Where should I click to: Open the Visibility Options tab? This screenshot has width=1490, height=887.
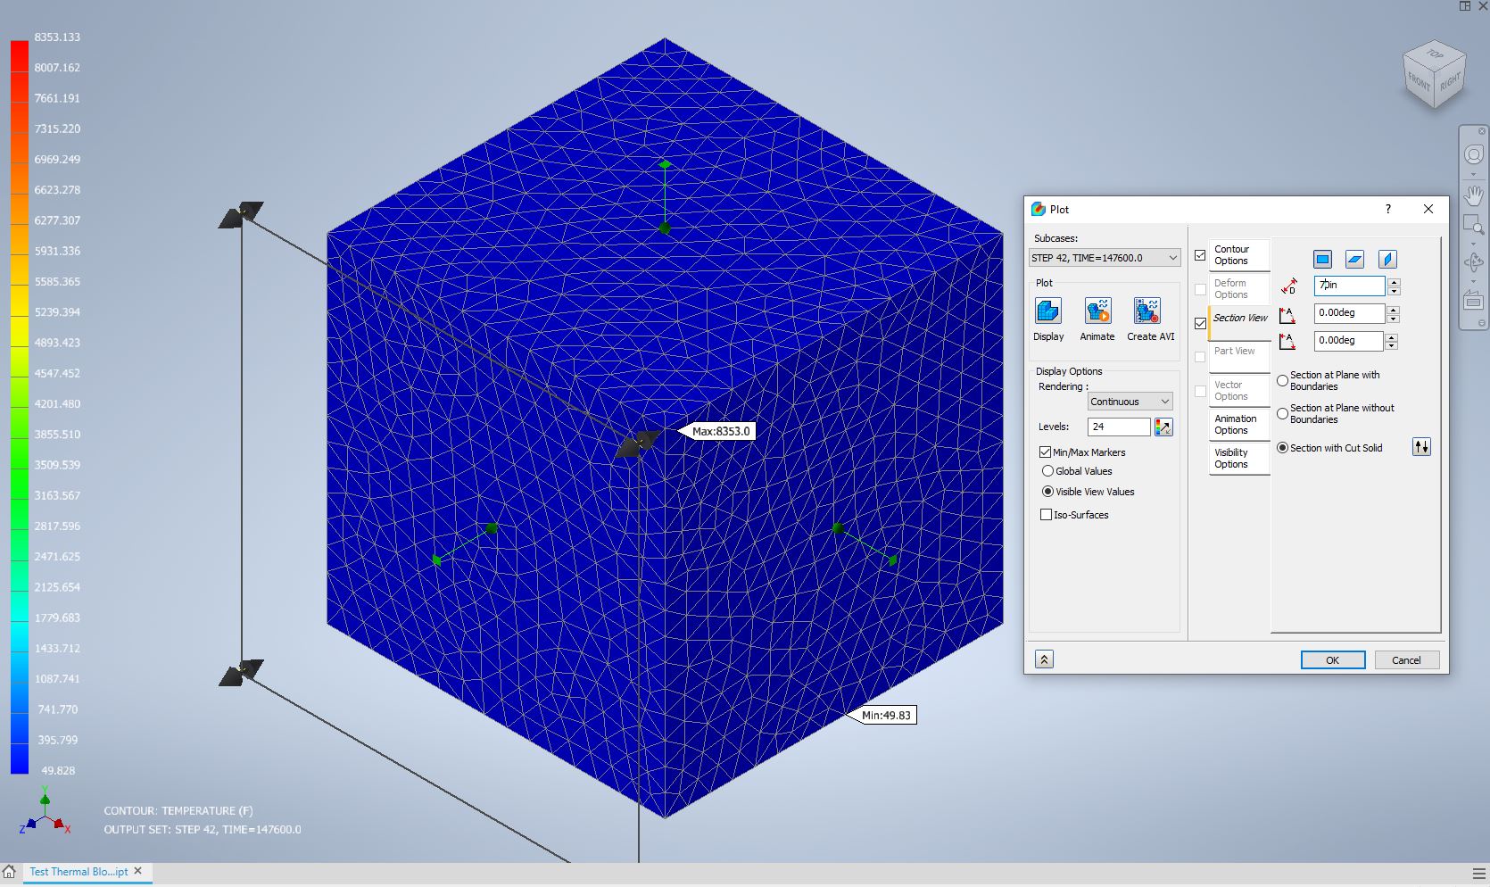[x=1239, y=459]
